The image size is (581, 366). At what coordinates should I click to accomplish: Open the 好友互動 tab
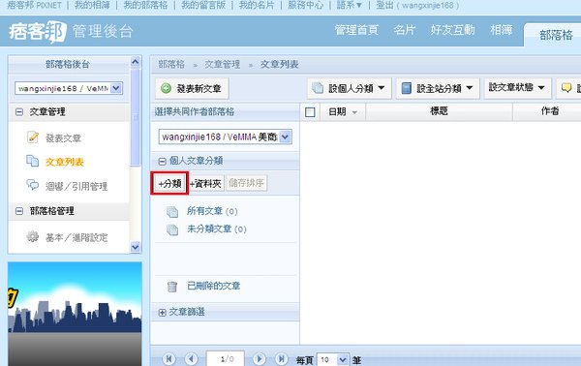click(452, 30)
